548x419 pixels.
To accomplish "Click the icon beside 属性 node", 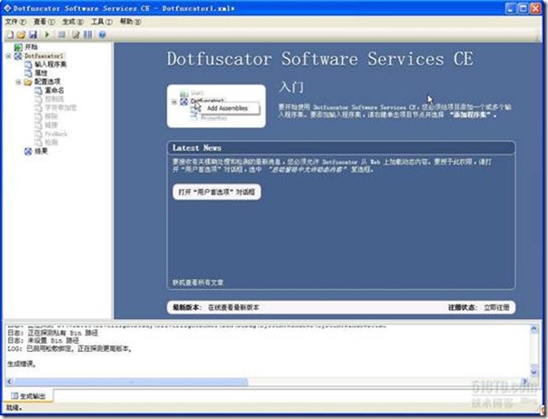I will tap(28, 73).
